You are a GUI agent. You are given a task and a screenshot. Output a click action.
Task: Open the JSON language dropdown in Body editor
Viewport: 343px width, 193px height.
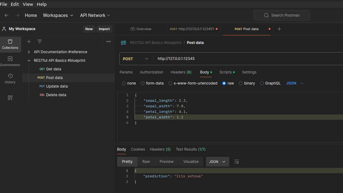pyautogui.click(x=294, y=83)
